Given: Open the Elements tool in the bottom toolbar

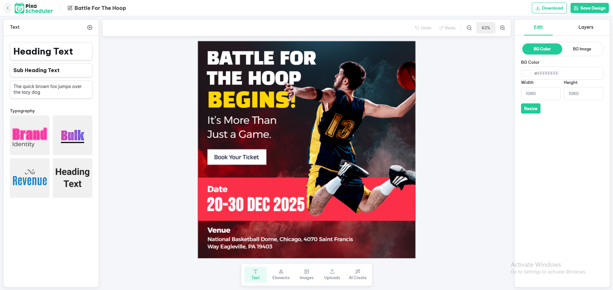Looking at the screenshot, I should coord(281,274).
